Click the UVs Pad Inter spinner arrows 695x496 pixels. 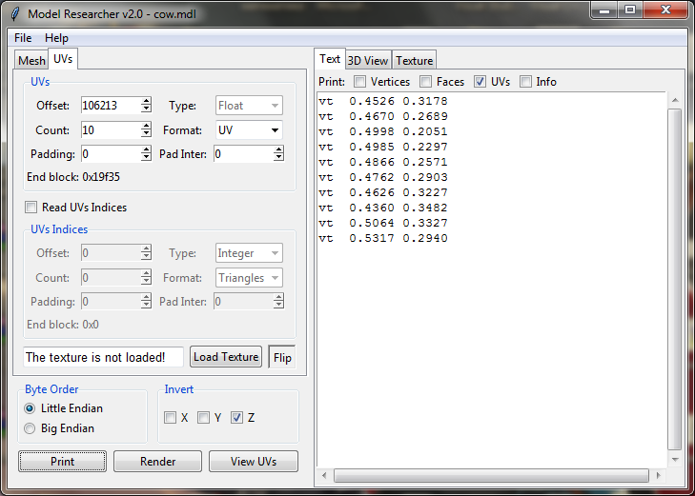[278, 154]
